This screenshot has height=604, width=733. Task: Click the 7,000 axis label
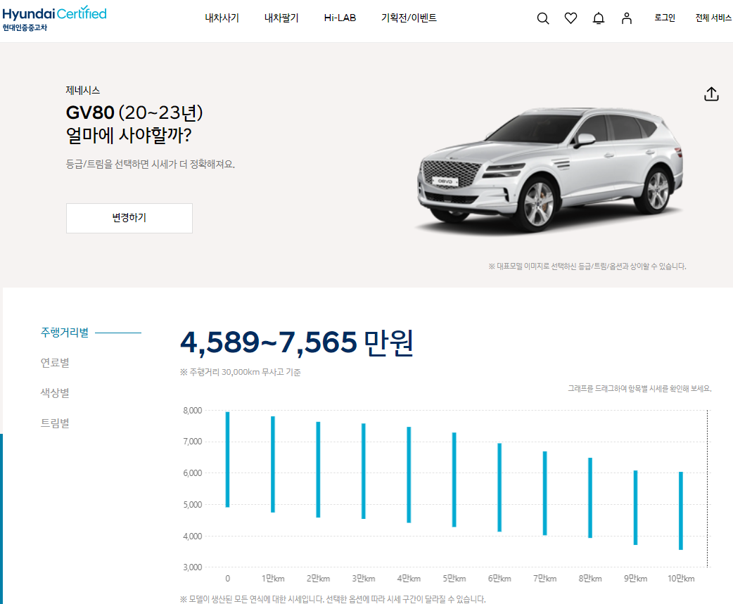(193, 442)
